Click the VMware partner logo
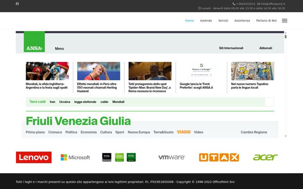The height and width of the screenshot is (189, 303). click(x=172, y=157)
